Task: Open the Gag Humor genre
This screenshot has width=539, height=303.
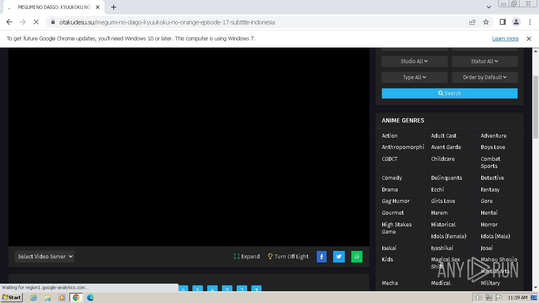Action: (396, 201)
